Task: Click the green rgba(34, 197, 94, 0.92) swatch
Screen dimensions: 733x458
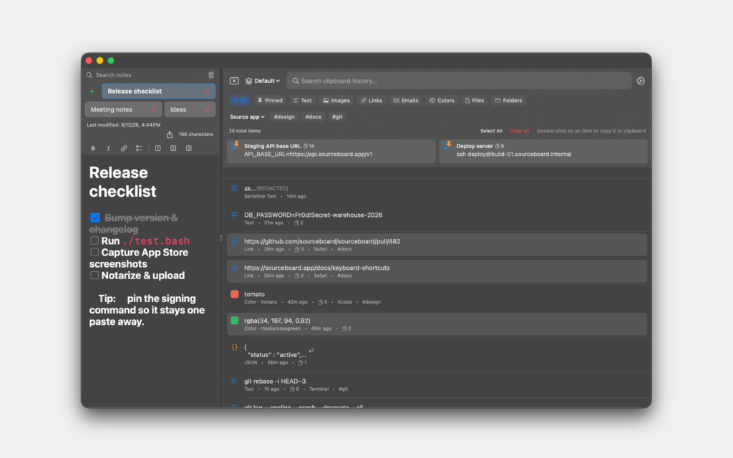Action: click(x=235, y=321)
